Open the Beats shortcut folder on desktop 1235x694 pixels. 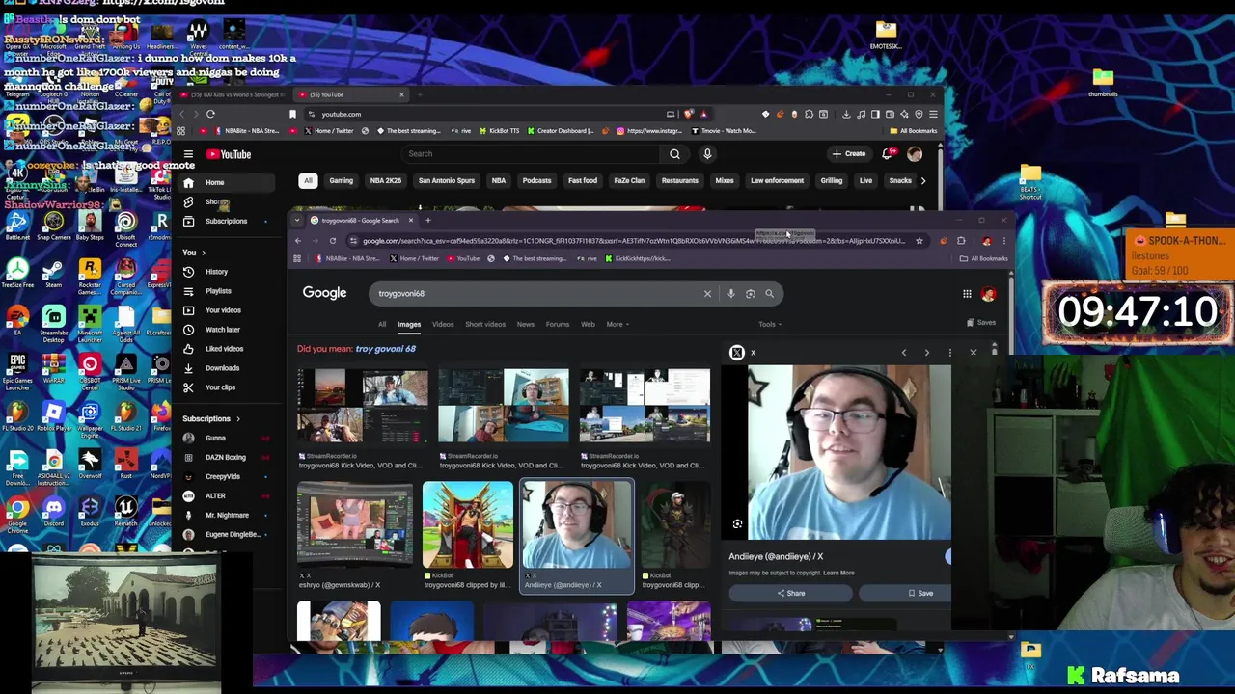(1030, 181)
